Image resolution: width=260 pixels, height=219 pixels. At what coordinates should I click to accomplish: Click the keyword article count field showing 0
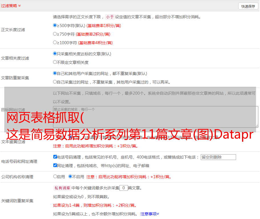coord(123,188)
